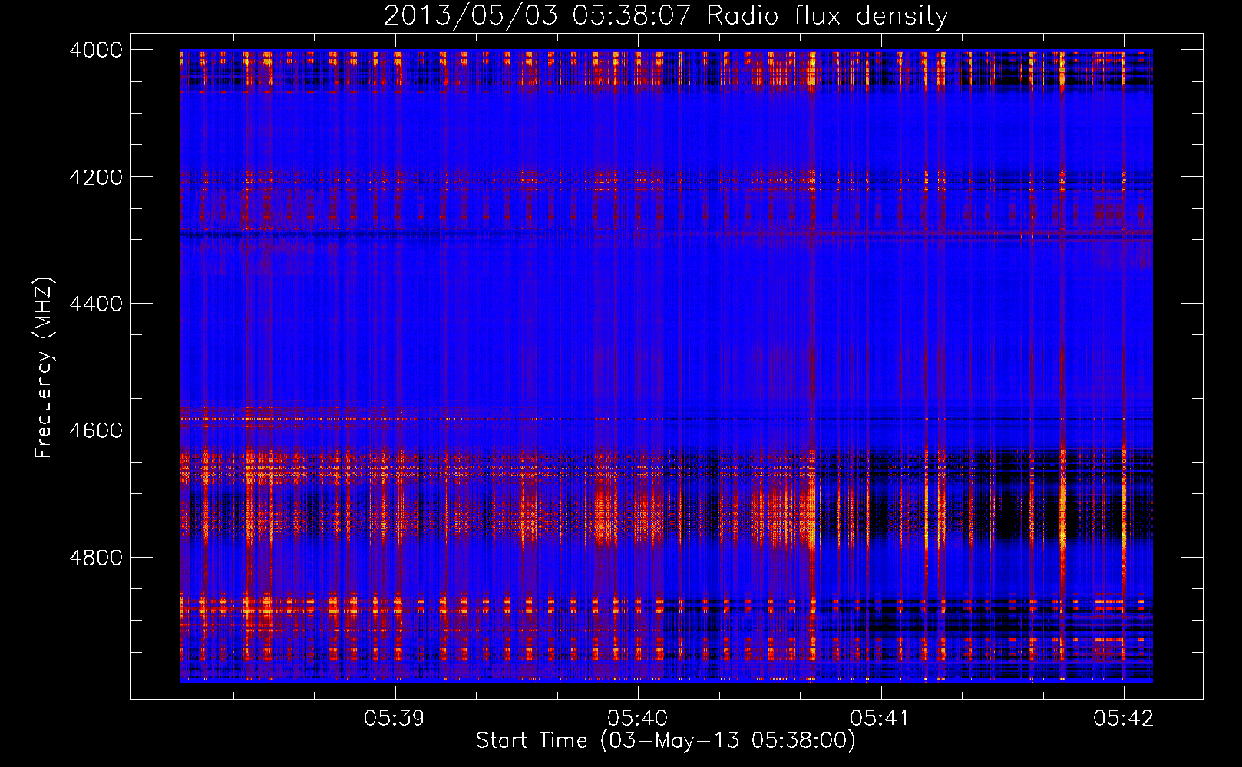Viewport: 1242px width, 767px height.
Task: Click the "Start Time (03-May-13 05:38:00)" axis title
Action: (x=666, y=741)
